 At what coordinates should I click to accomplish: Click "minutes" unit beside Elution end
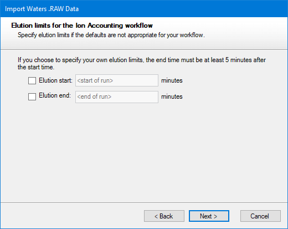pos(172,96)
